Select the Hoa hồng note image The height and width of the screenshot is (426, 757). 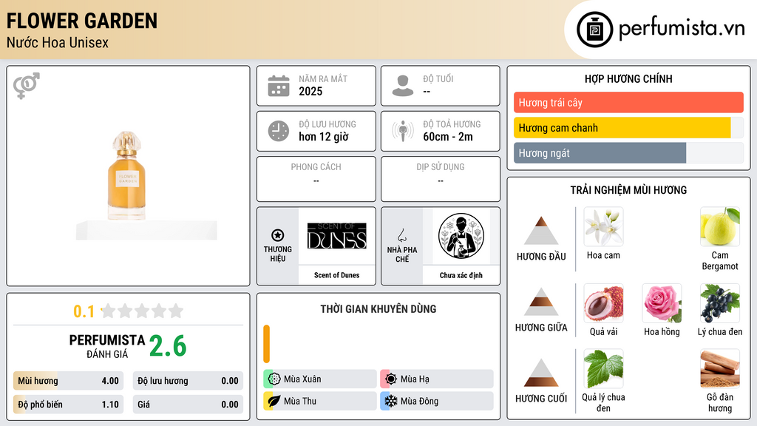click(x=662, y=303)
